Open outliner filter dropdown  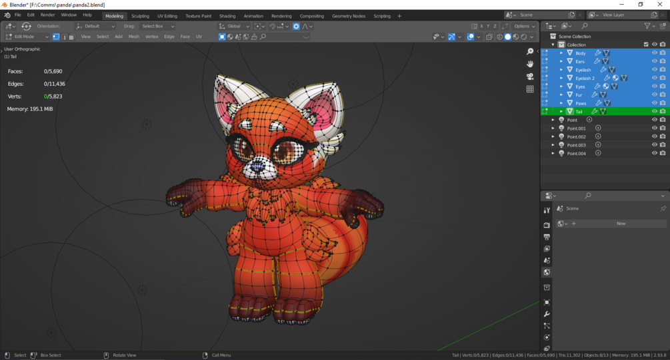tap(649, 26)
